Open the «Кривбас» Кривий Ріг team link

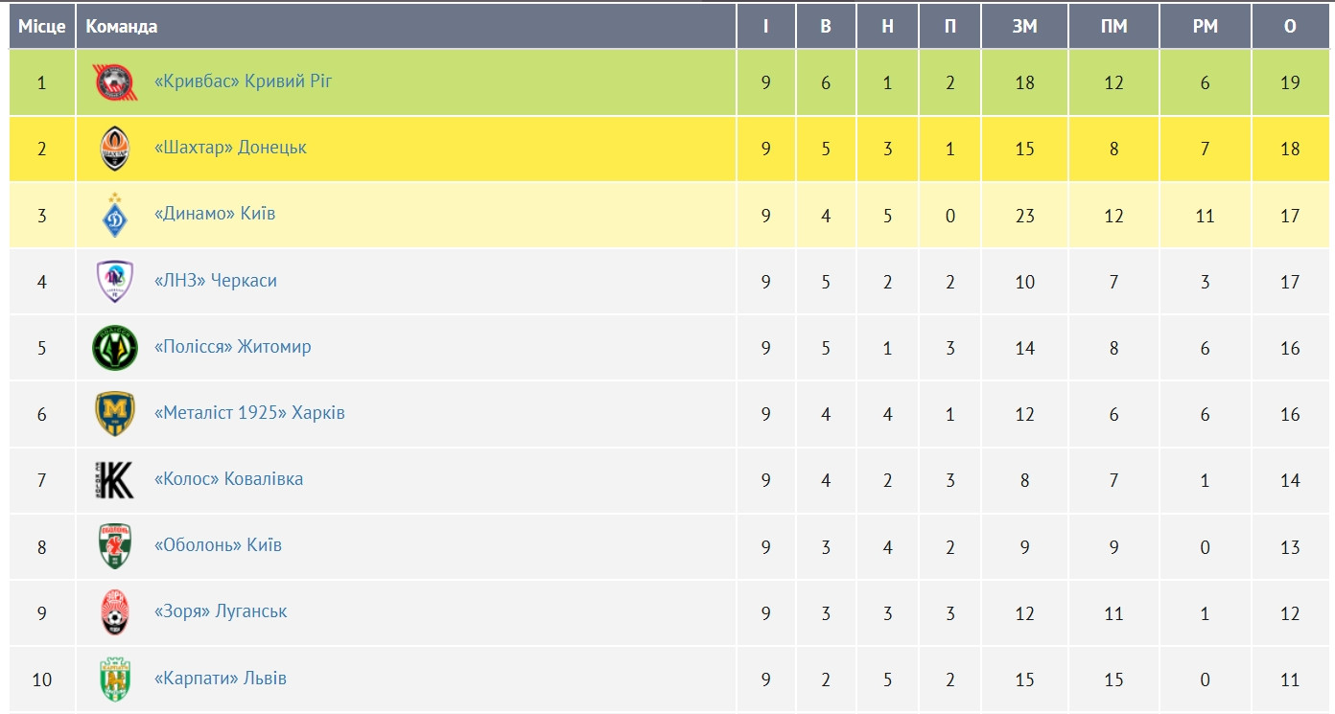pos(243,81)
